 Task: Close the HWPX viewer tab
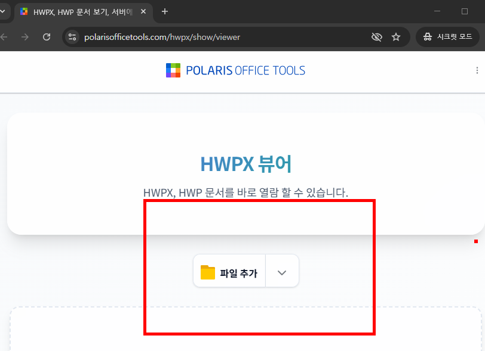click(x=143, y=11)
